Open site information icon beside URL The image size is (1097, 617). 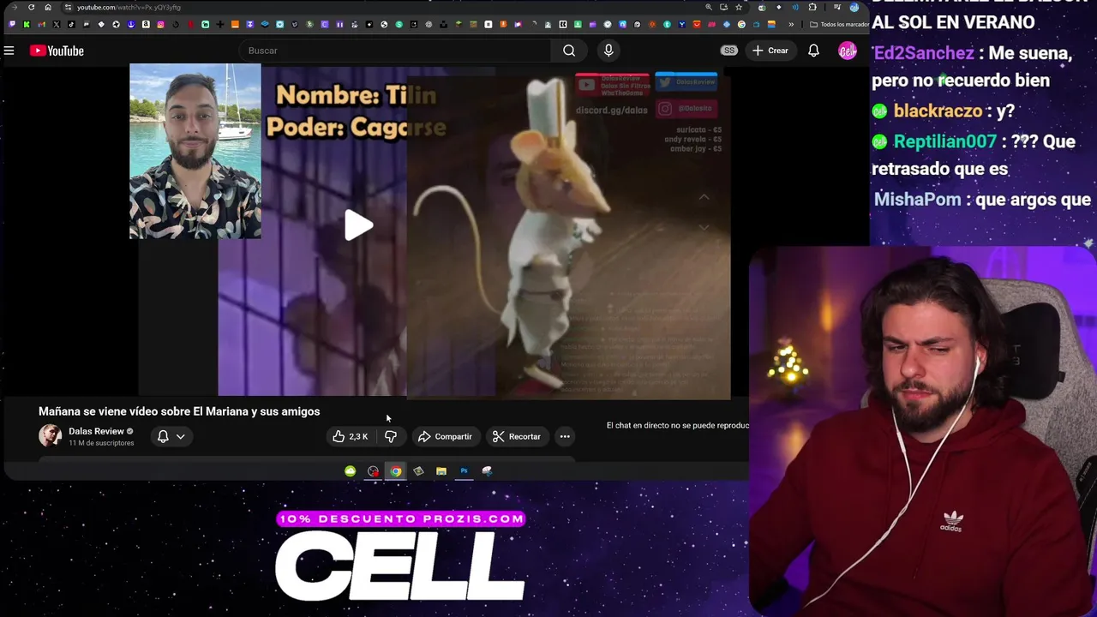pyautogui.click(x=68, y=7)
